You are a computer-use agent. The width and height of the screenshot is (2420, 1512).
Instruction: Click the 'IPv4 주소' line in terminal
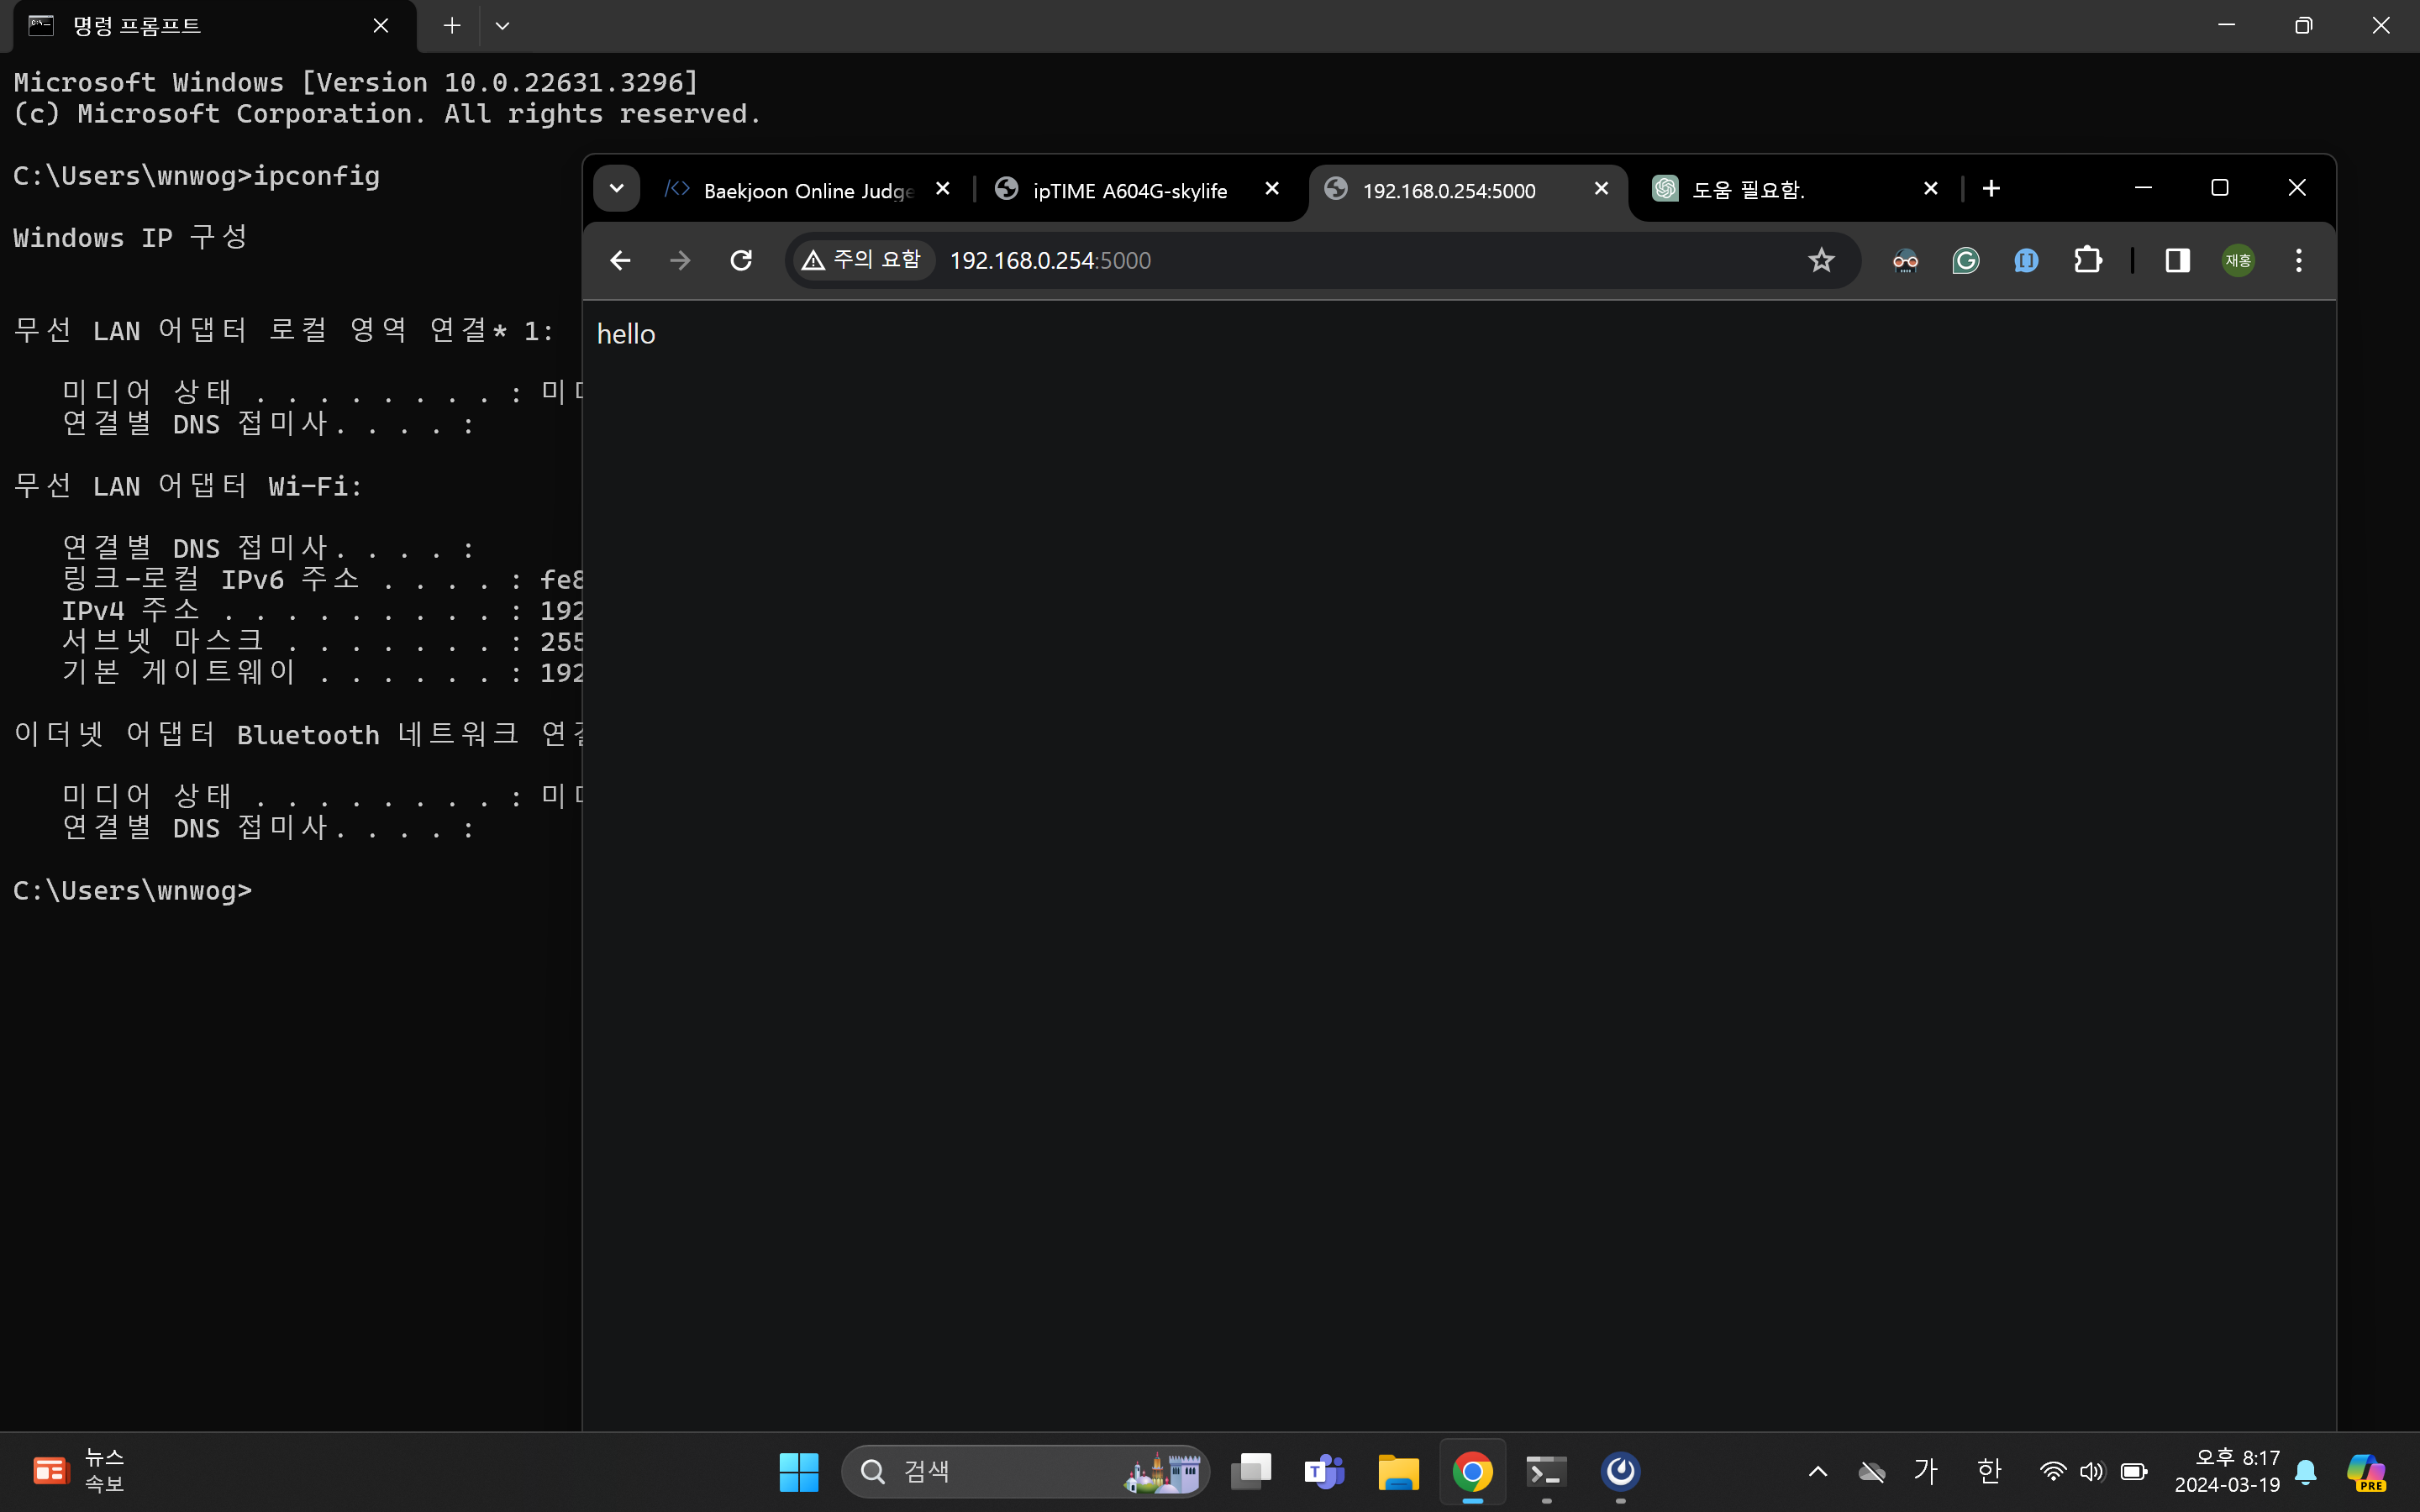pos(322,610)
